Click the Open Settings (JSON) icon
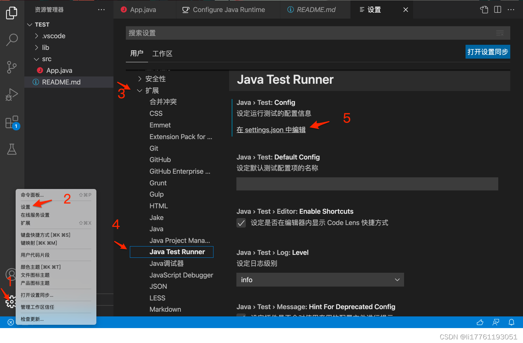The height and width of the screenshot is (343, 523). pos(484,9)
